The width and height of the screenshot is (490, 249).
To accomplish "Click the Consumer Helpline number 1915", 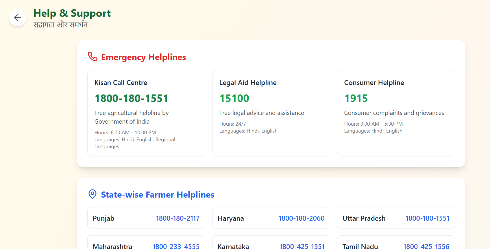I will 356,99.
